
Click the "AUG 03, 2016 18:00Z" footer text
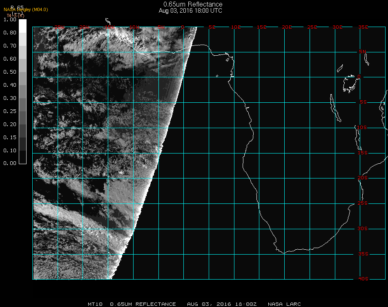[x=222, y=304]
